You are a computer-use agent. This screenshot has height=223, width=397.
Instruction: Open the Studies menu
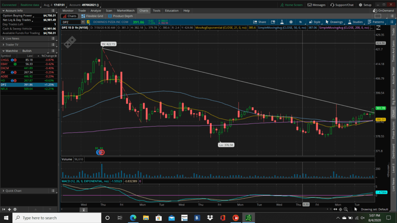pos(355,22)
